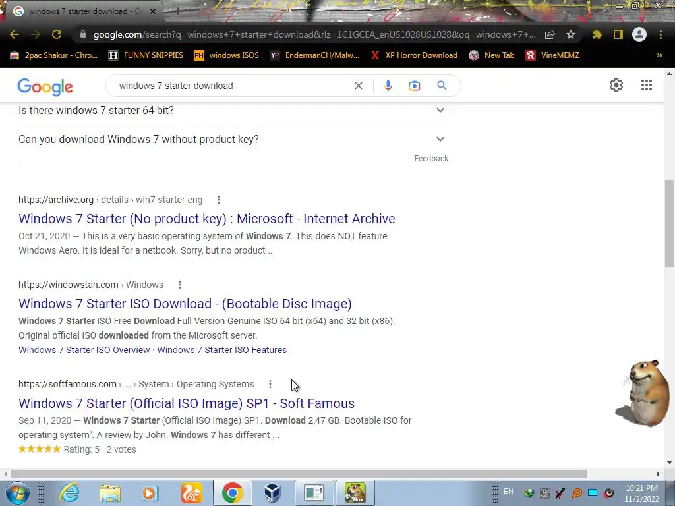This screenshot has height=506, width=675.
Task: Open Windows Explorer folder on taskbar
Action: pos(110,493)
